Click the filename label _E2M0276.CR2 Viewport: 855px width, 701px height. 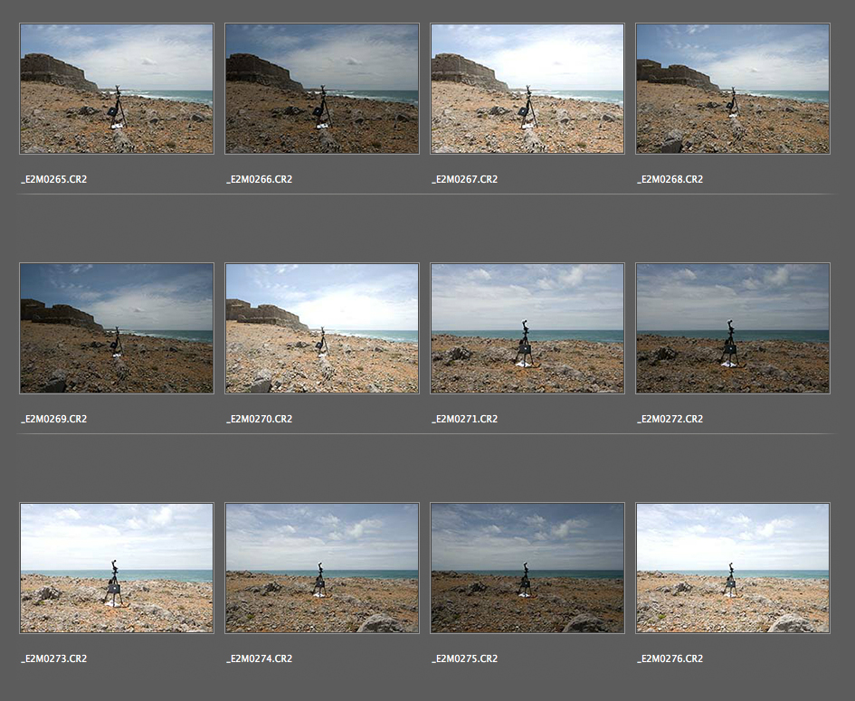670,658
